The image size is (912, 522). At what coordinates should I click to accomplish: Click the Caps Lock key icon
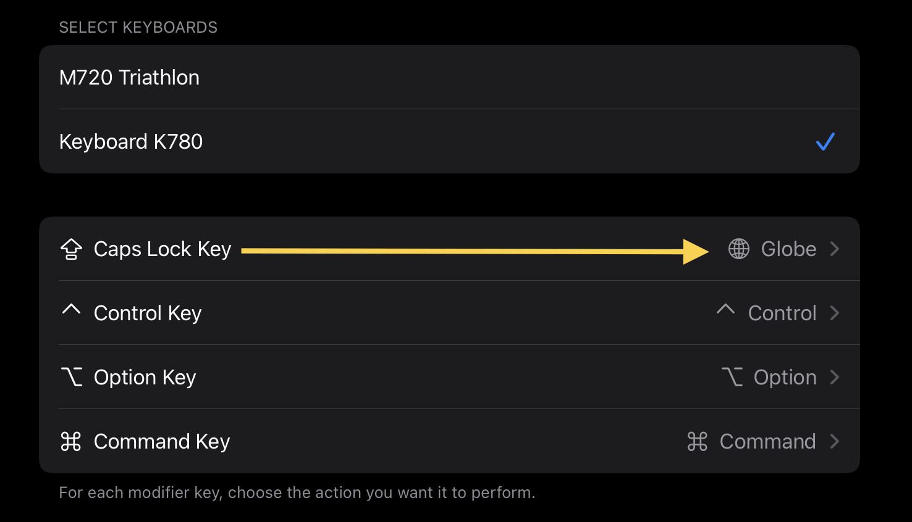coord(71,249)
